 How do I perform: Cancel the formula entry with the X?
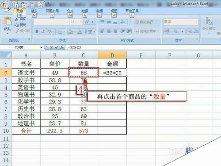pos(51,47)
